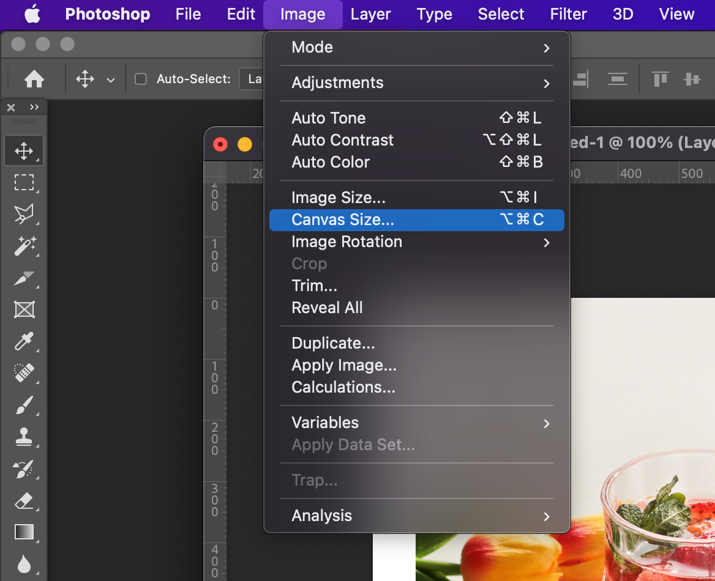Screen dimensions: 715x581
Task: Choose Trim...
Action: click(x=417, y=286)
